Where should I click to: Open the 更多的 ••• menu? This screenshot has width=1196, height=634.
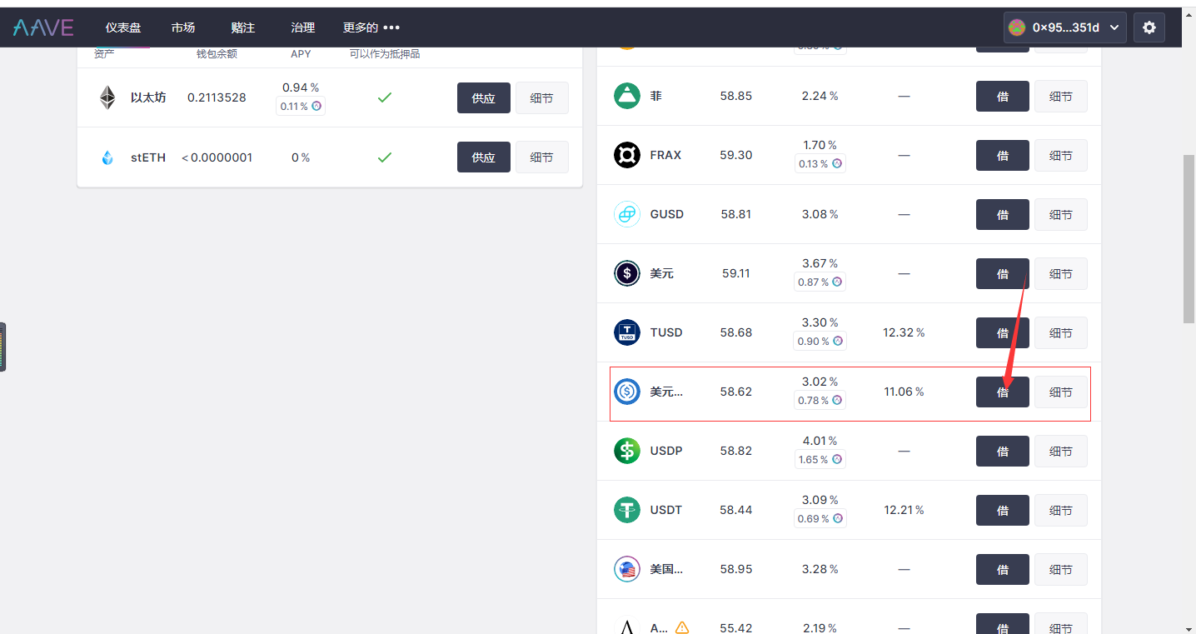pos(371,27)
